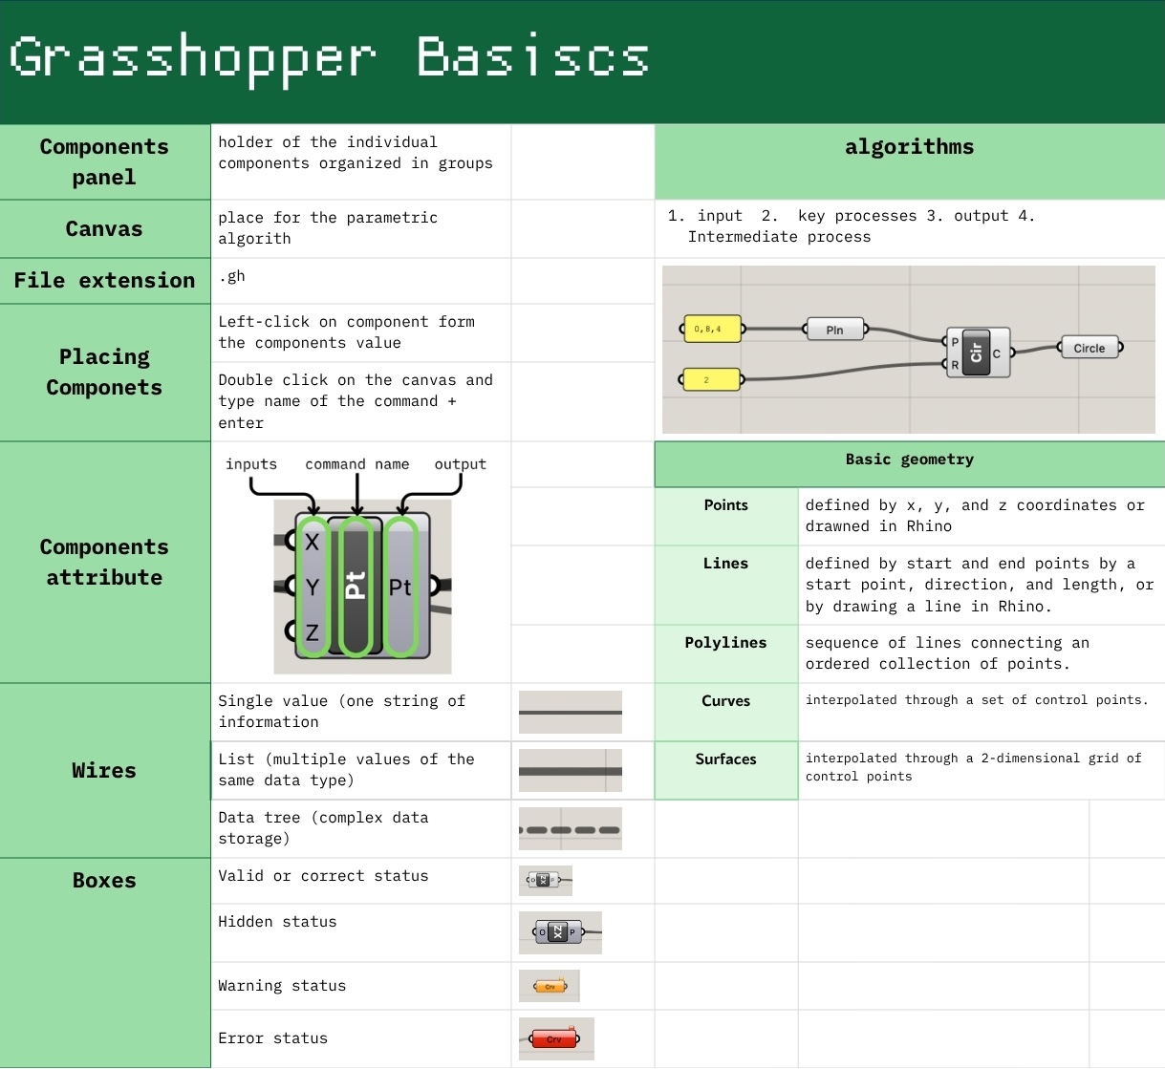Click the valid status component thumbnail
The width and height of the screenshot is (1165, 1069).
click(x=544, y=880)
